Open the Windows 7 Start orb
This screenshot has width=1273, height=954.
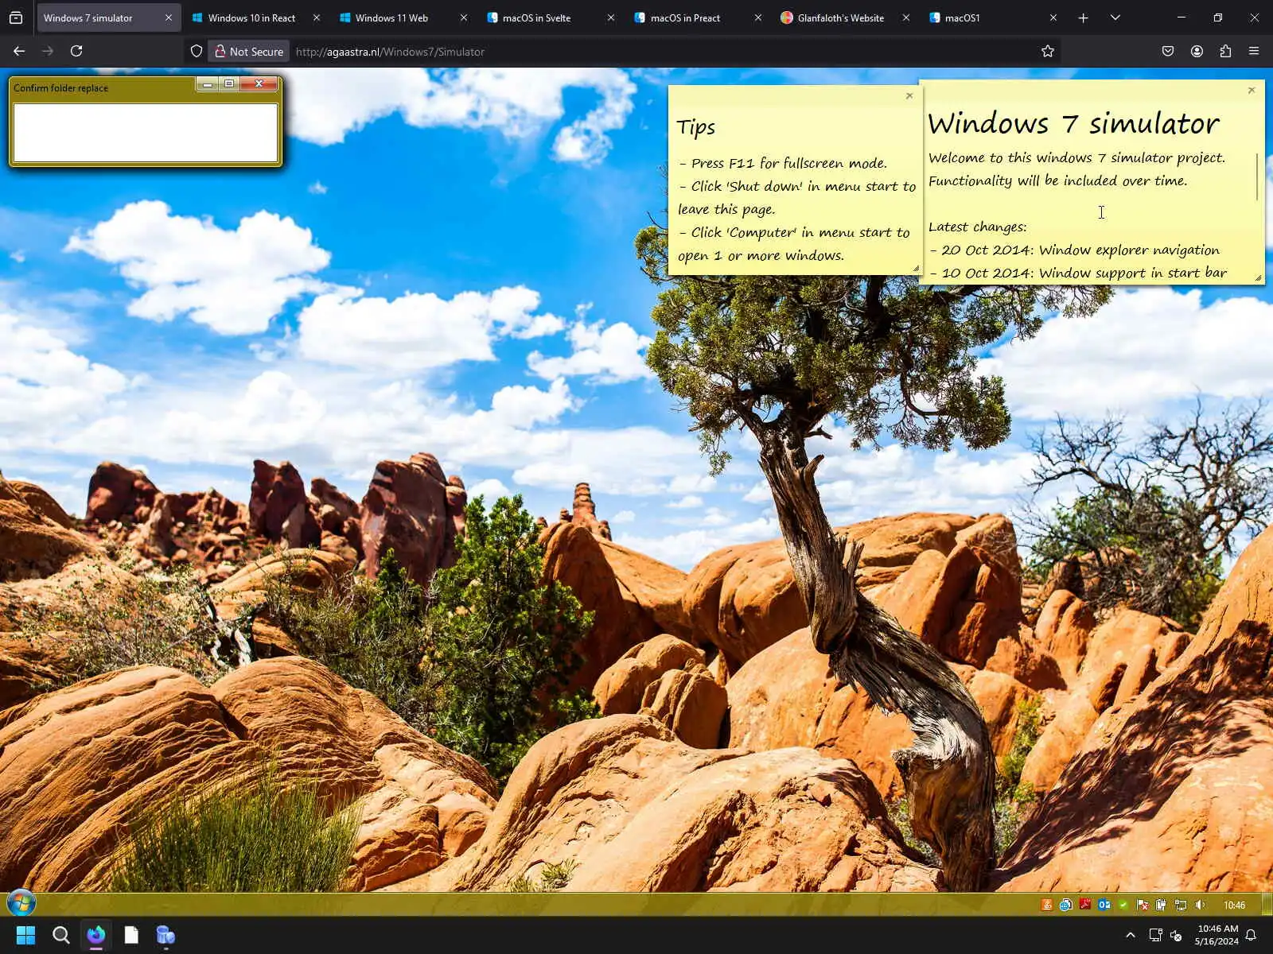[x=21, y=904]
